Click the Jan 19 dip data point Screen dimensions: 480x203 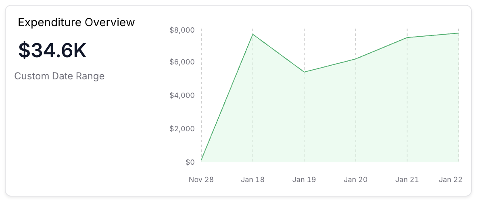coord(304,72)
